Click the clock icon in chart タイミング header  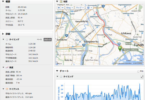[x=61, y=77]
